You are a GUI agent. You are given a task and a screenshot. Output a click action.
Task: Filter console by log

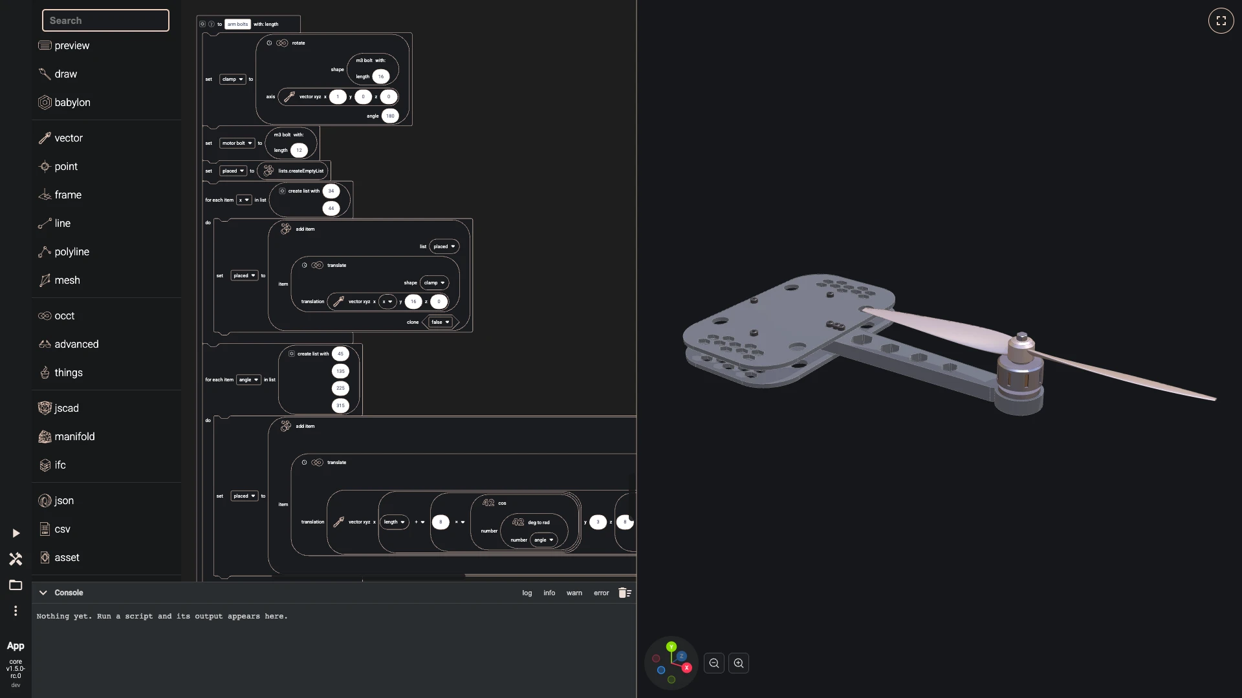click(x=527, y=593)
